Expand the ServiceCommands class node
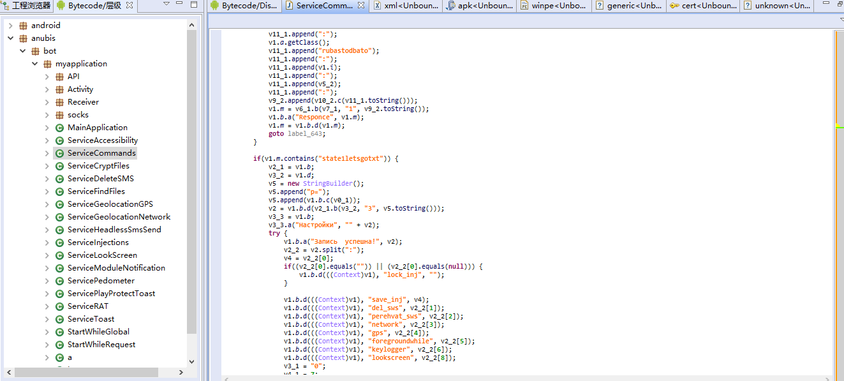Screen dimensions: 844x381 (x=47, y=153)
